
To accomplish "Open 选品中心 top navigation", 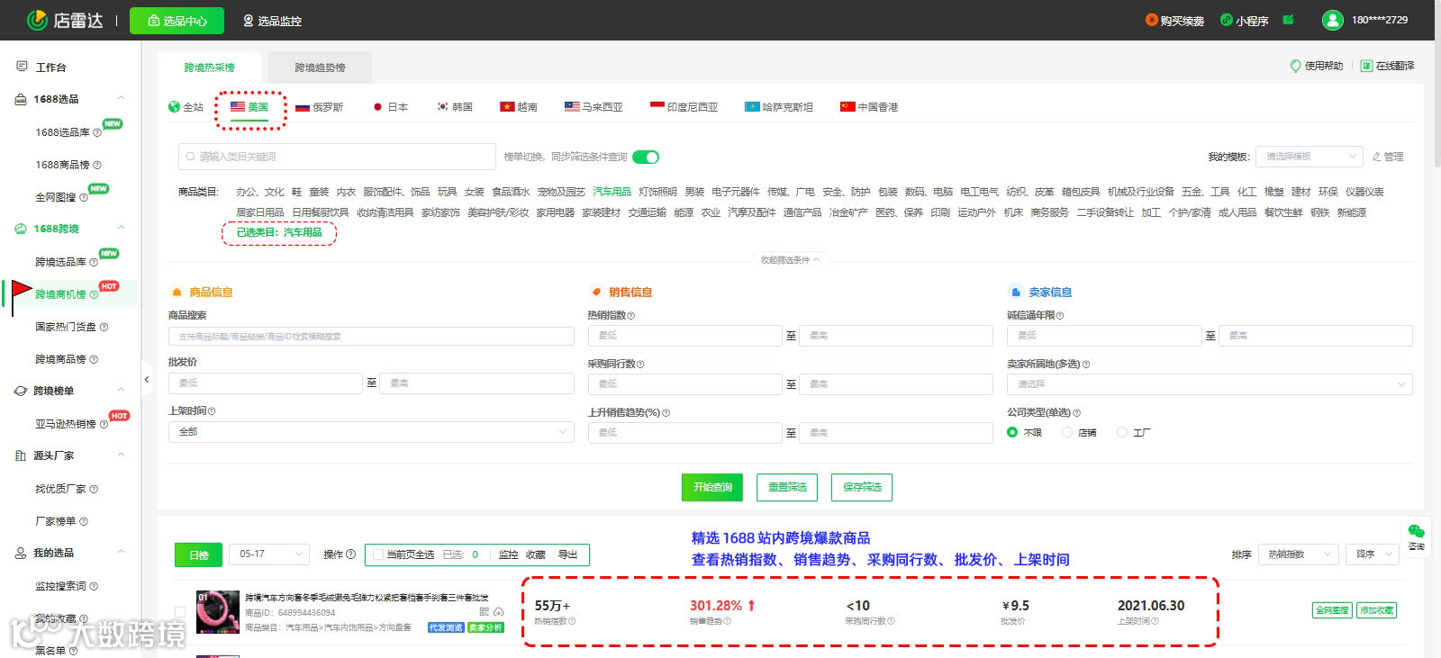I will (x=177, y=21).
